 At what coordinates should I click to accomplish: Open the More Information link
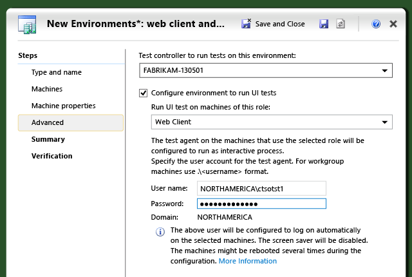pos(248,261)
